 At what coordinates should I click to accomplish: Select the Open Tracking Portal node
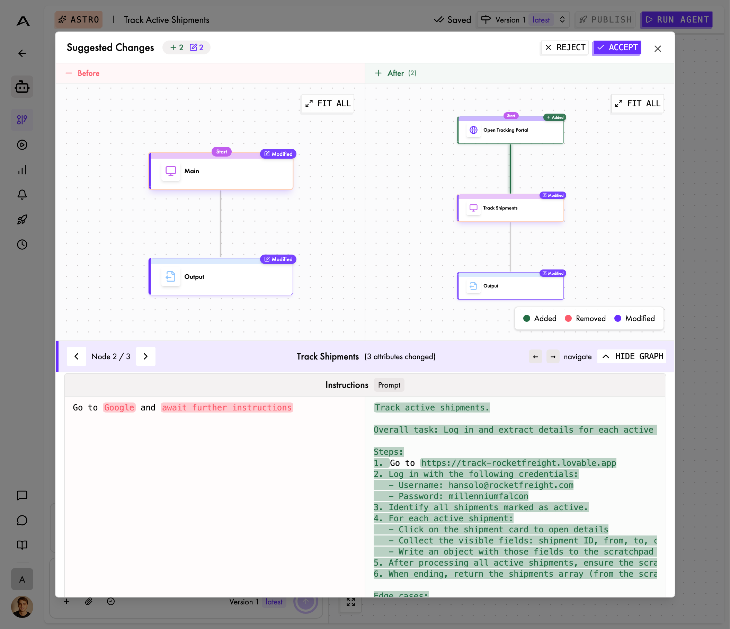pos(510,130)
